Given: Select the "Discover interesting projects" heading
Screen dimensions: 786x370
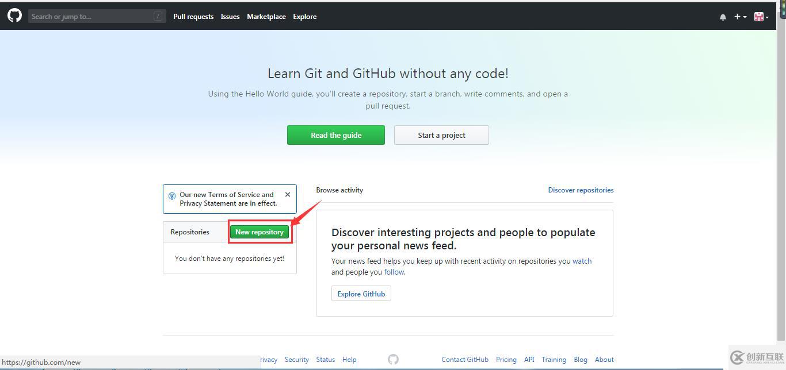Looking at the screenshot, I should coord(463,239).
